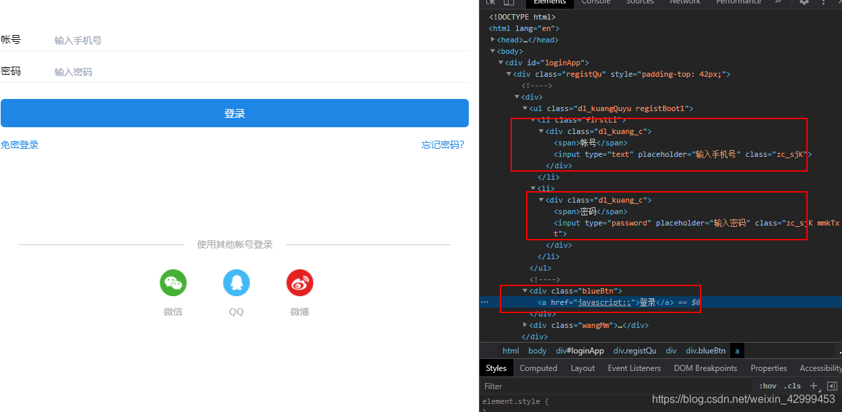Click the QQ penguin login icon

236,283
